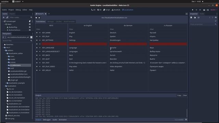The height and width of the screenshot is (123, 219).
Task: Add key after KEY_NAME
Action: click(x=37, y=33)
